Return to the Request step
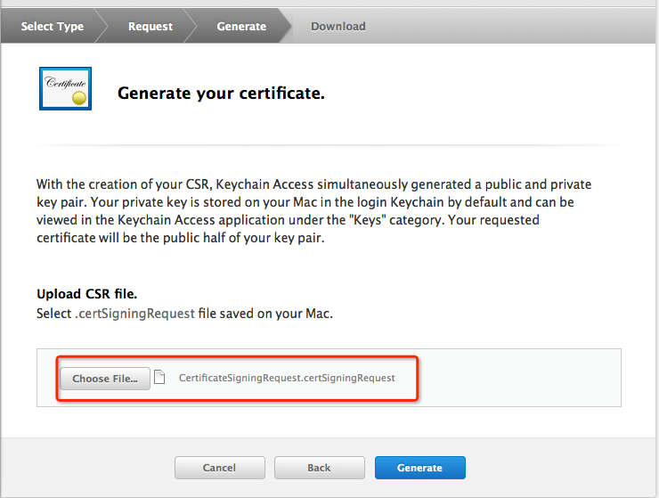The image size is (659, 498). click(150, 26)
